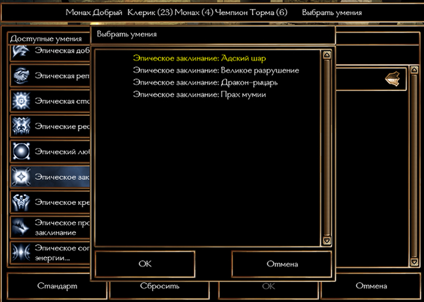Click the right panel scrollbar down arrow
The image size is (424, 302).
pos(414,262)
